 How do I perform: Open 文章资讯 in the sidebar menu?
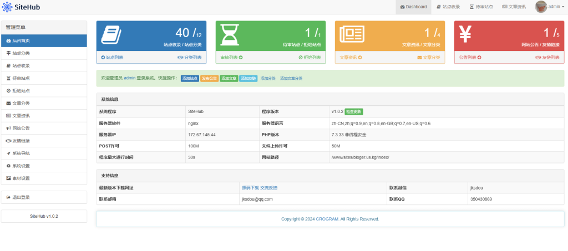[x=44, y=116]
